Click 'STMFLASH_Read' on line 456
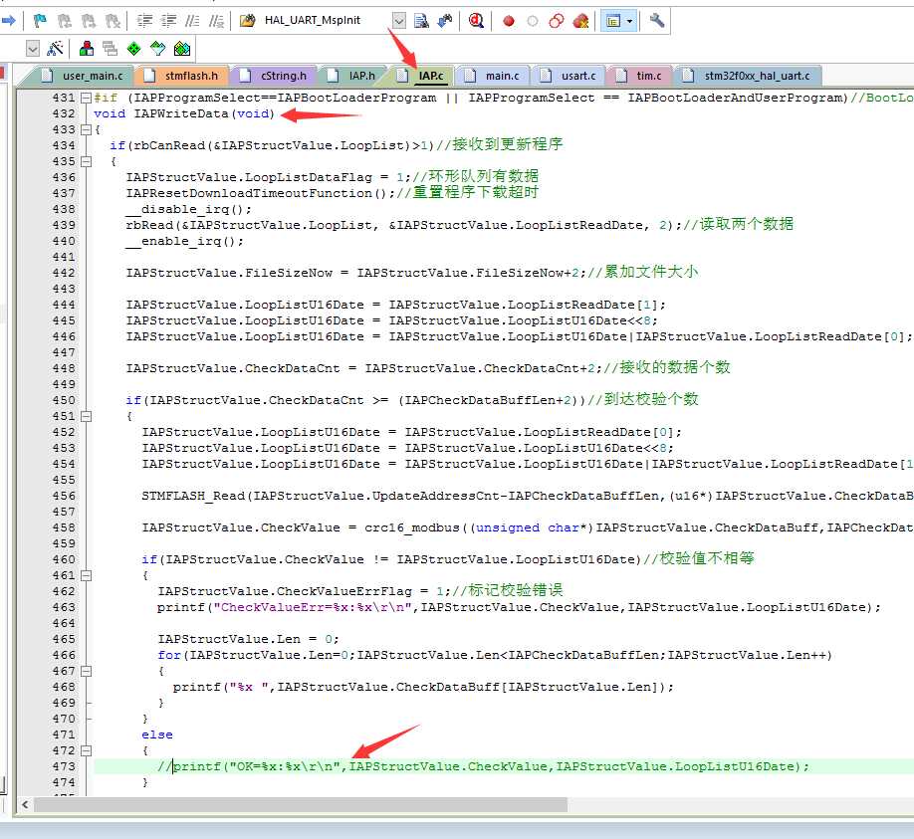Screen dimensions: 914x839 (x=193, y=497)
